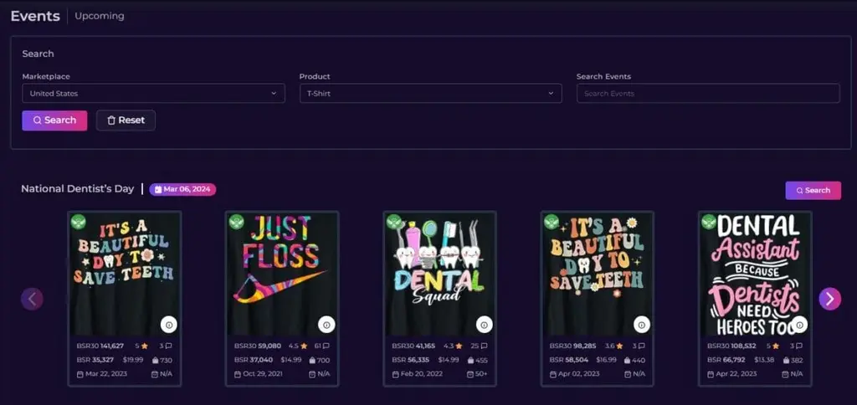This screenshot has height=405, width=857.
Task: Click info icon on Dental Squad card
Action: [x=484, y=325]
